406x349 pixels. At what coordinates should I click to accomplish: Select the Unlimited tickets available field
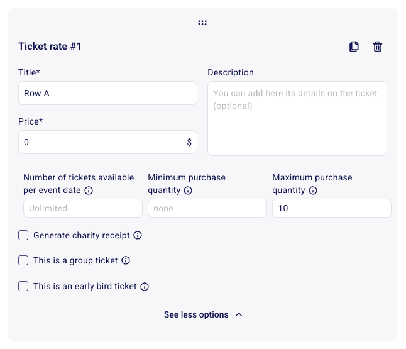83,208
